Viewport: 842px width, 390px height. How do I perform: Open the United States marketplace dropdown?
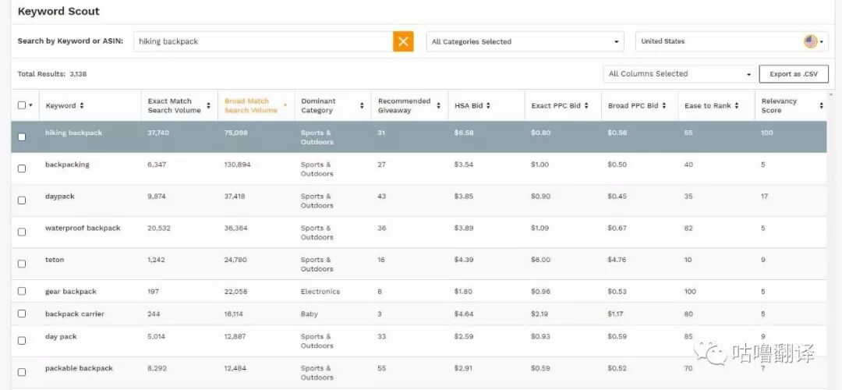coord(732,41)
